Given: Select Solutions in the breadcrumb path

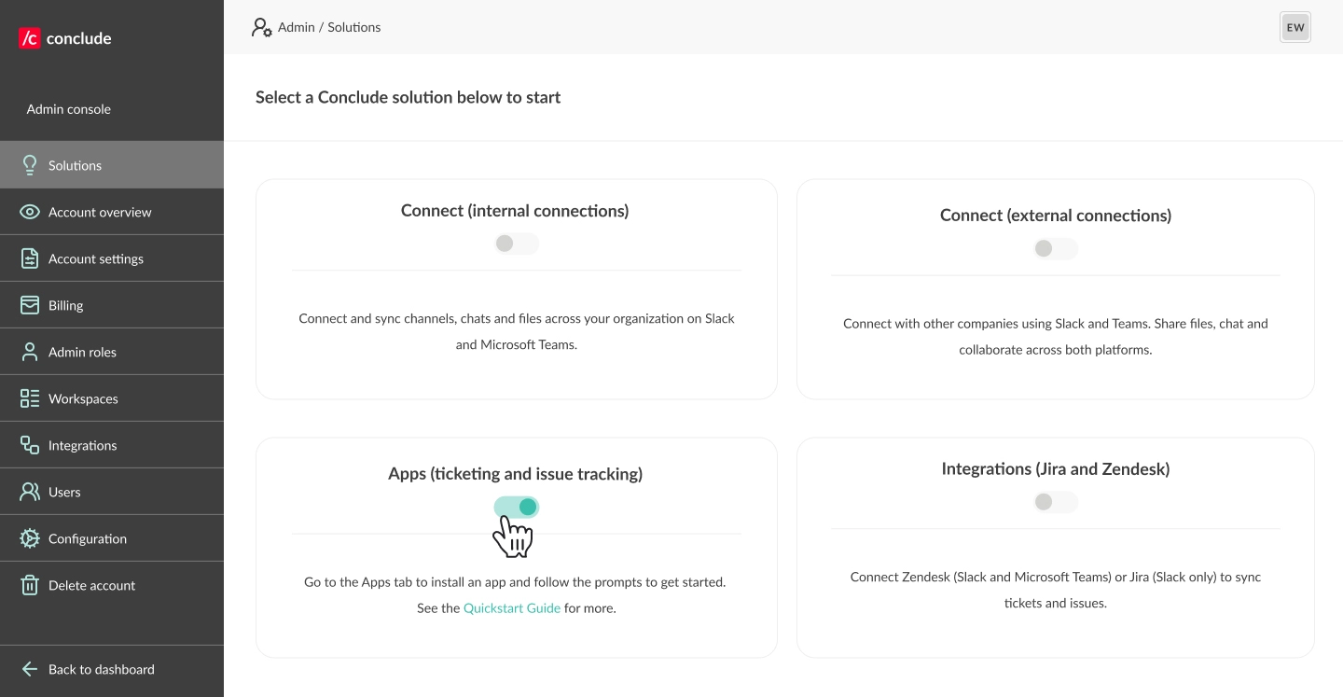Looking at the screenshot, I should click(x=355, y=27).
